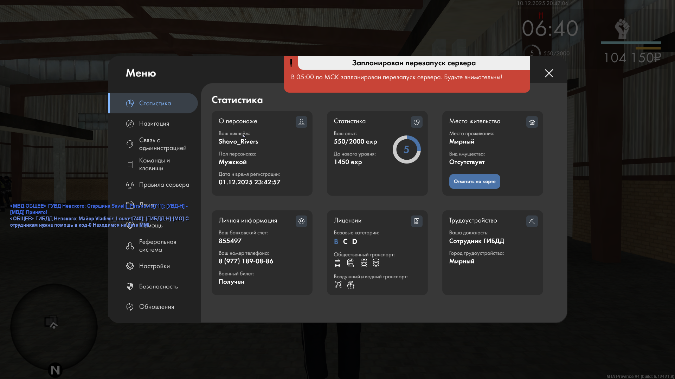The height and width of the screenshot is (379, 675).
Task: Go to Реферальная система section
Action: [x=157, y=246]
